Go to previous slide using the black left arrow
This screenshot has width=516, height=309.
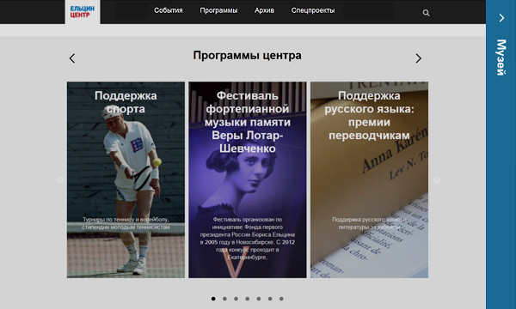click(x=72, y=58)
